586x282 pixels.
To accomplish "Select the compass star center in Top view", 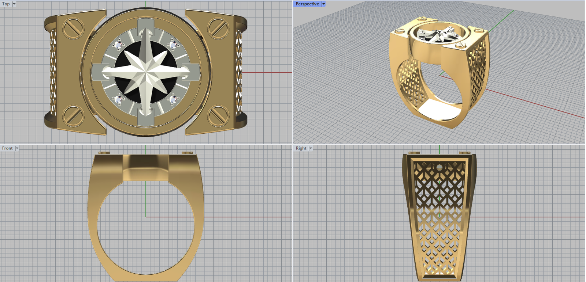I will 146,72.
